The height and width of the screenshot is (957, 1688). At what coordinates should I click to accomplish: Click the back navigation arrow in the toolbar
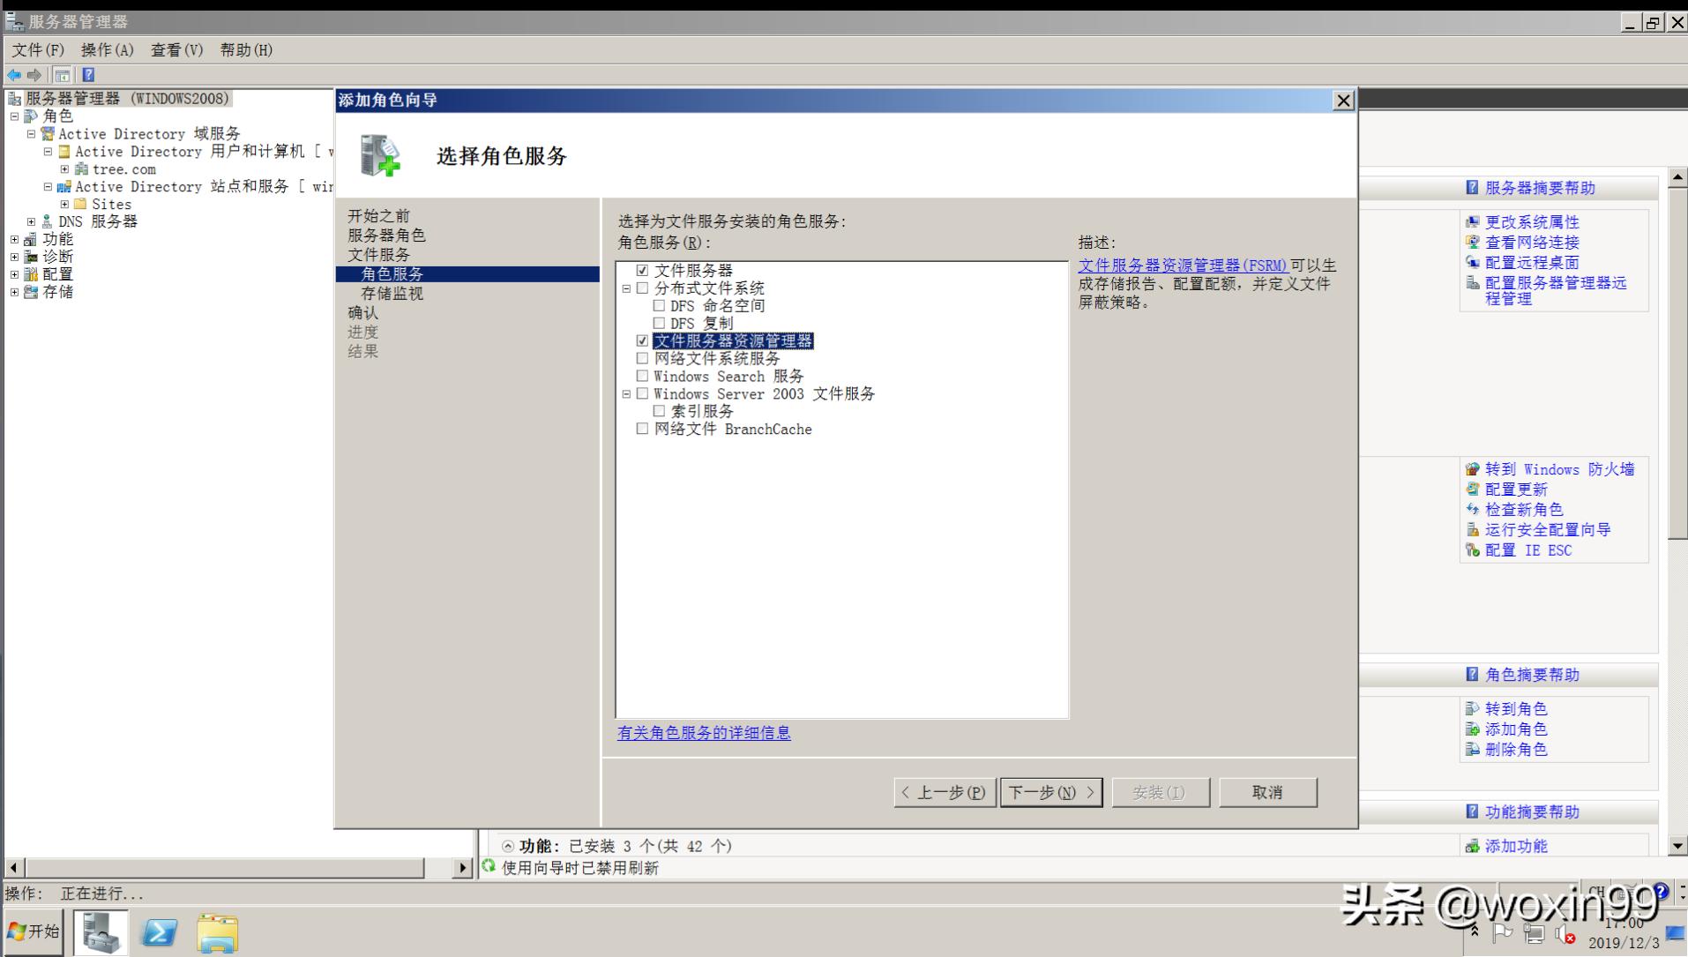(13, 74)
